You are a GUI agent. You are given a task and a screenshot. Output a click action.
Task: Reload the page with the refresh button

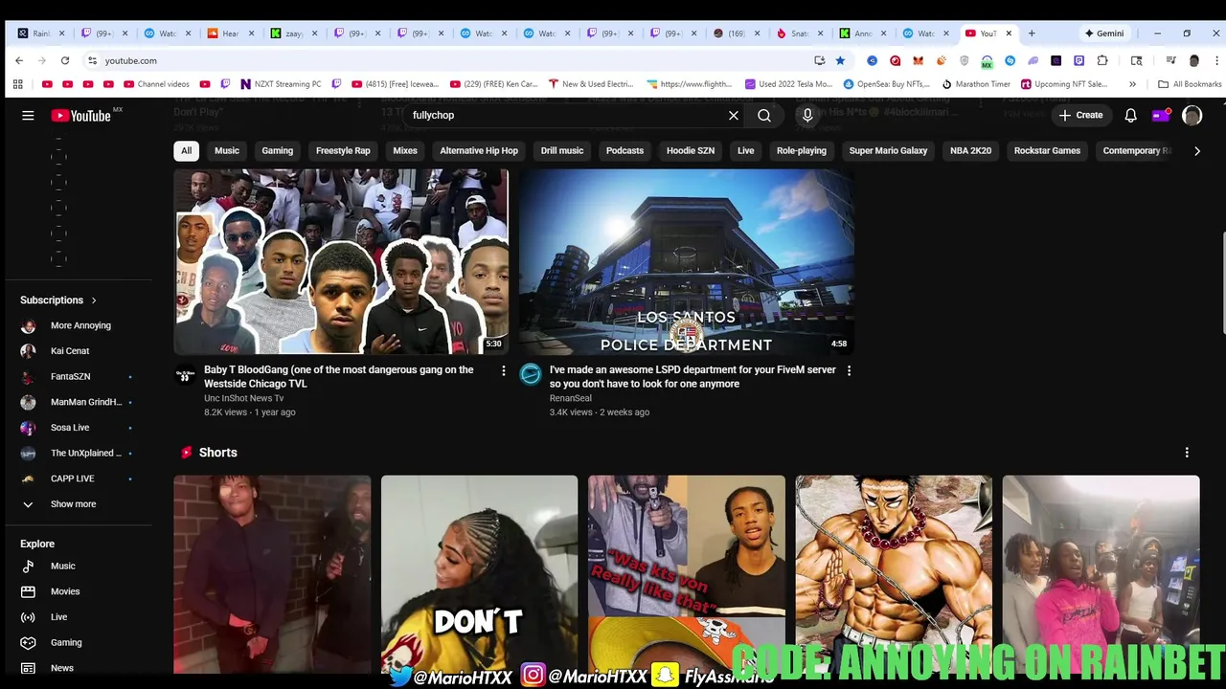click(x=65, y=60)
